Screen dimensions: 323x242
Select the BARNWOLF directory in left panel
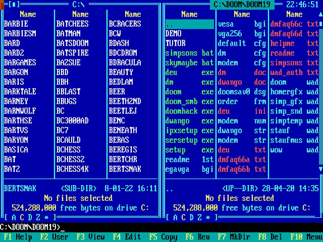(20, 111)
